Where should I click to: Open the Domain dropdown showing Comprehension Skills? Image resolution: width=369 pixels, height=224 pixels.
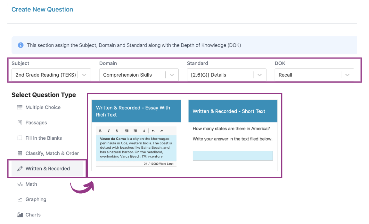pyautogui.click(x=139, y=75)
